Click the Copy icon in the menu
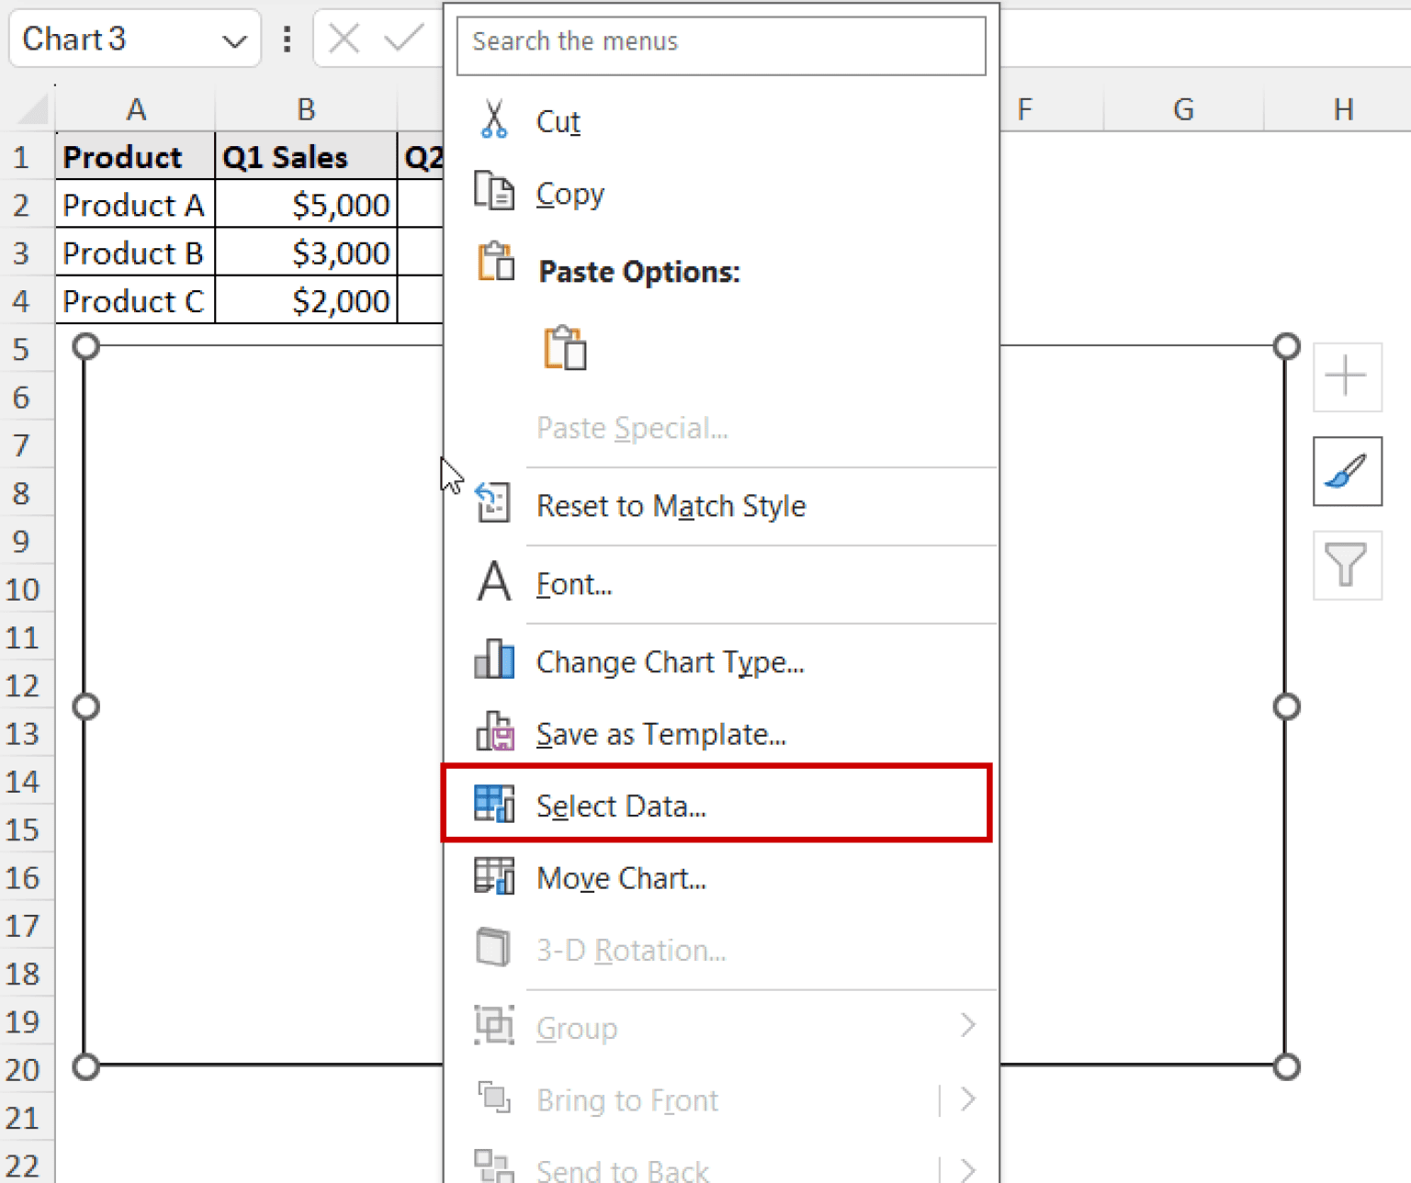Screen dimensions: 1411x1183 494,192
